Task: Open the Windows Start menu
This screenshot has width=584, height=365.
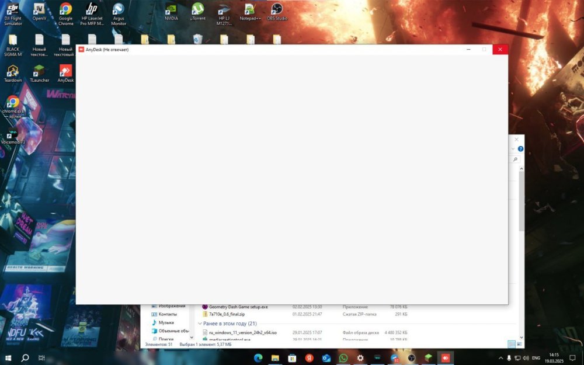Action: tap(8, 358)
